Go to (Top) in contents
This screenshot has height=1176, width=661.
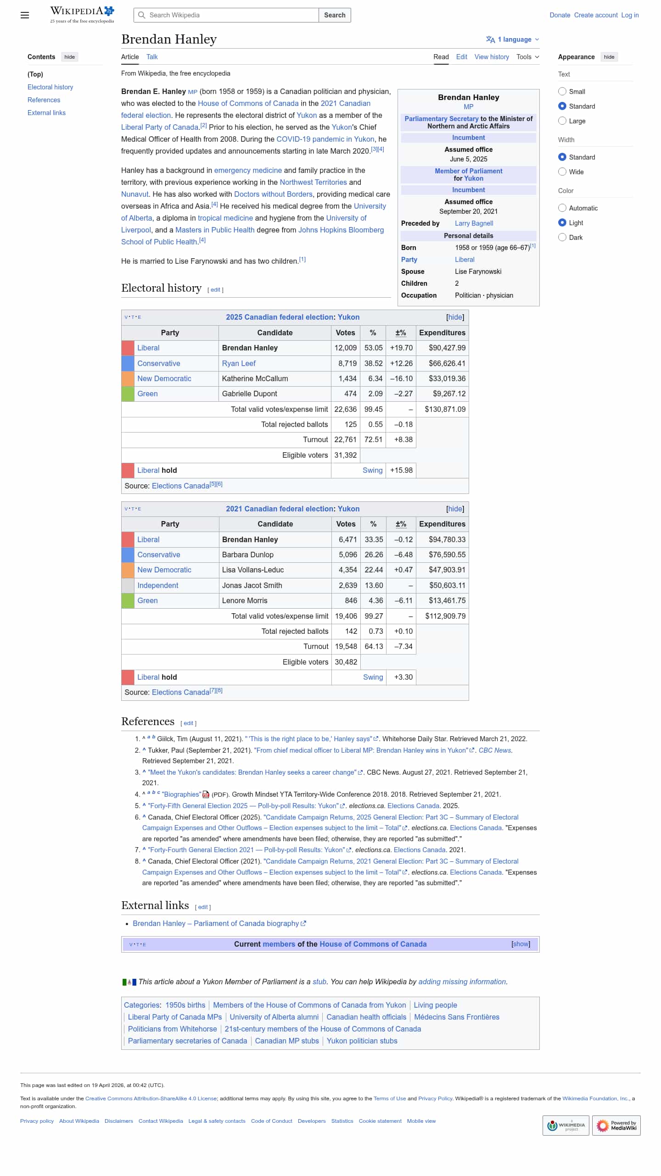(x=35, y=74)
